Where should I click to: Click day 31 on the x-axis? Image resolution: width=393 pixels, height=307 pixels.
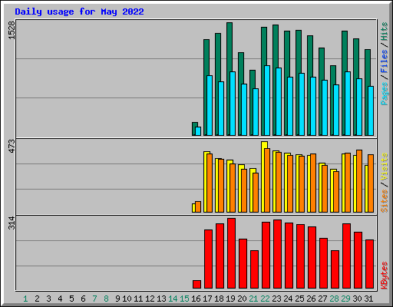click(x=368, y=299)
